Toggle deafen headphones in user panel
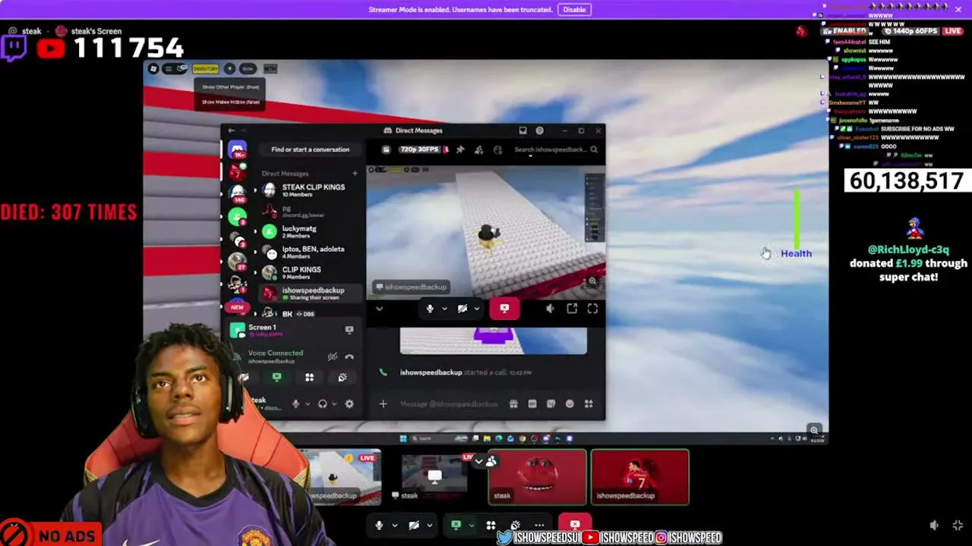The height and width of the screenshot is (546, 972). coord(323,404)
